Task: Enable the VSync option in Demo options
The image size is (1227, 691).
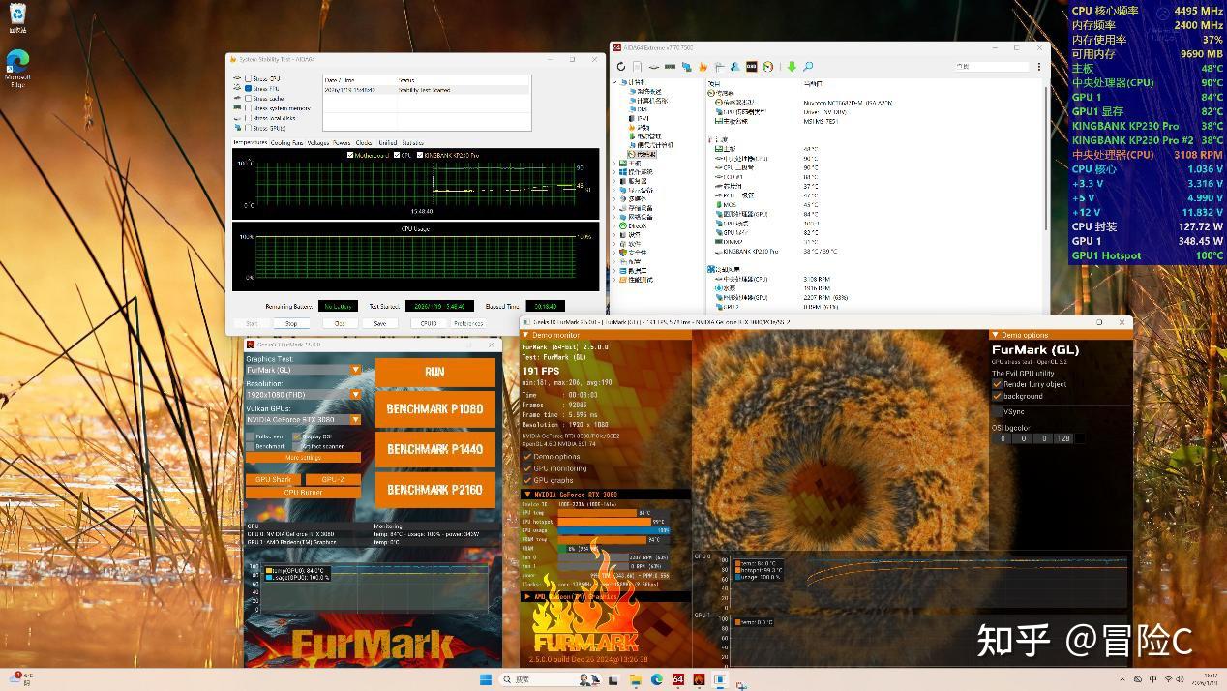Action: (x=997, y=411)
